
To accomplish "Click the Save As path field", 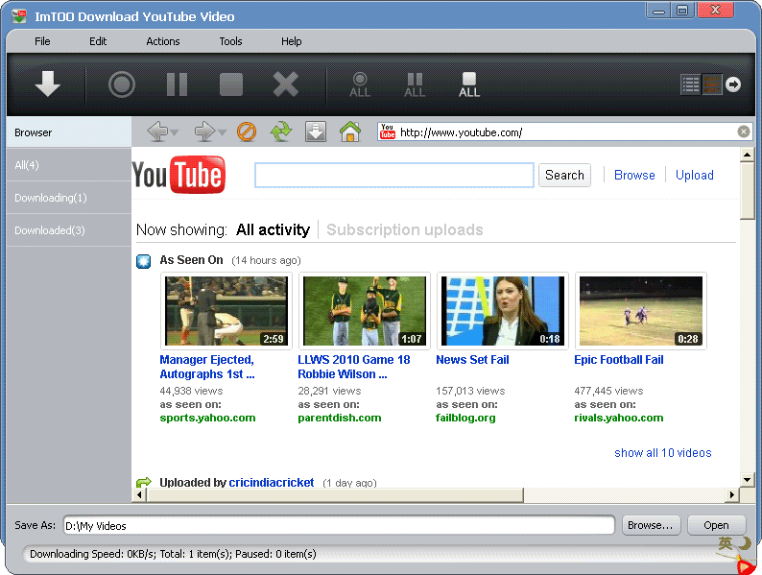I will pyautogui.click(x=339, y=525).
